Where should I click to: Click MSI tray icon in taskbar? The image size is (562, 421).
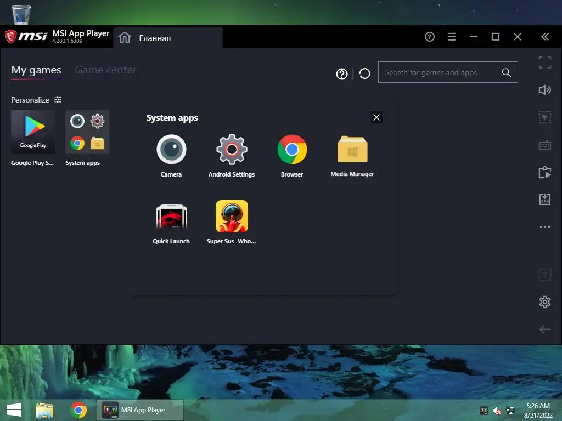[484, 411]
